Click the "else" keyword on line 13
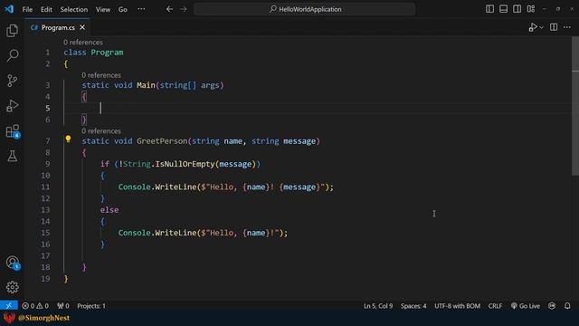Image resolution: width=579 pixels, height=326 pixels. 109,210
